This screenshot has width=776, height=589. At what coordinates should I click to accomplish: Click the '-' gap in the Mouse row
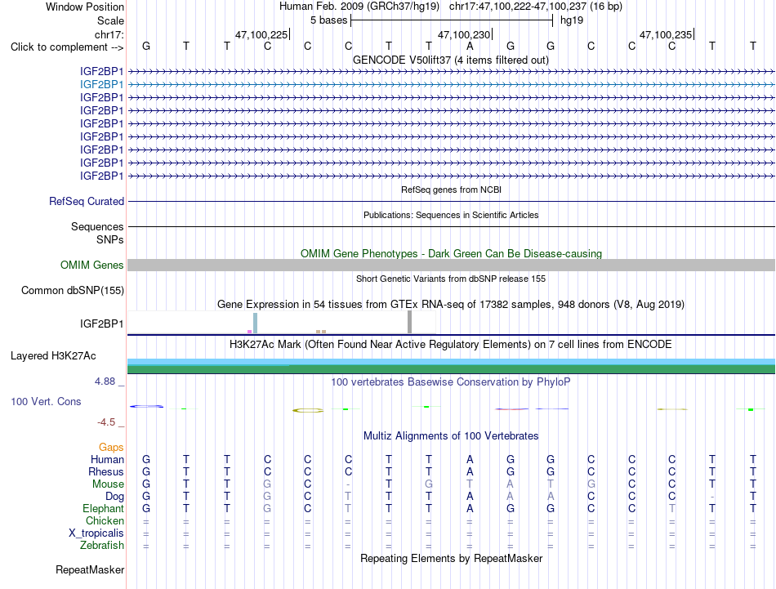(x=349, y=484)
